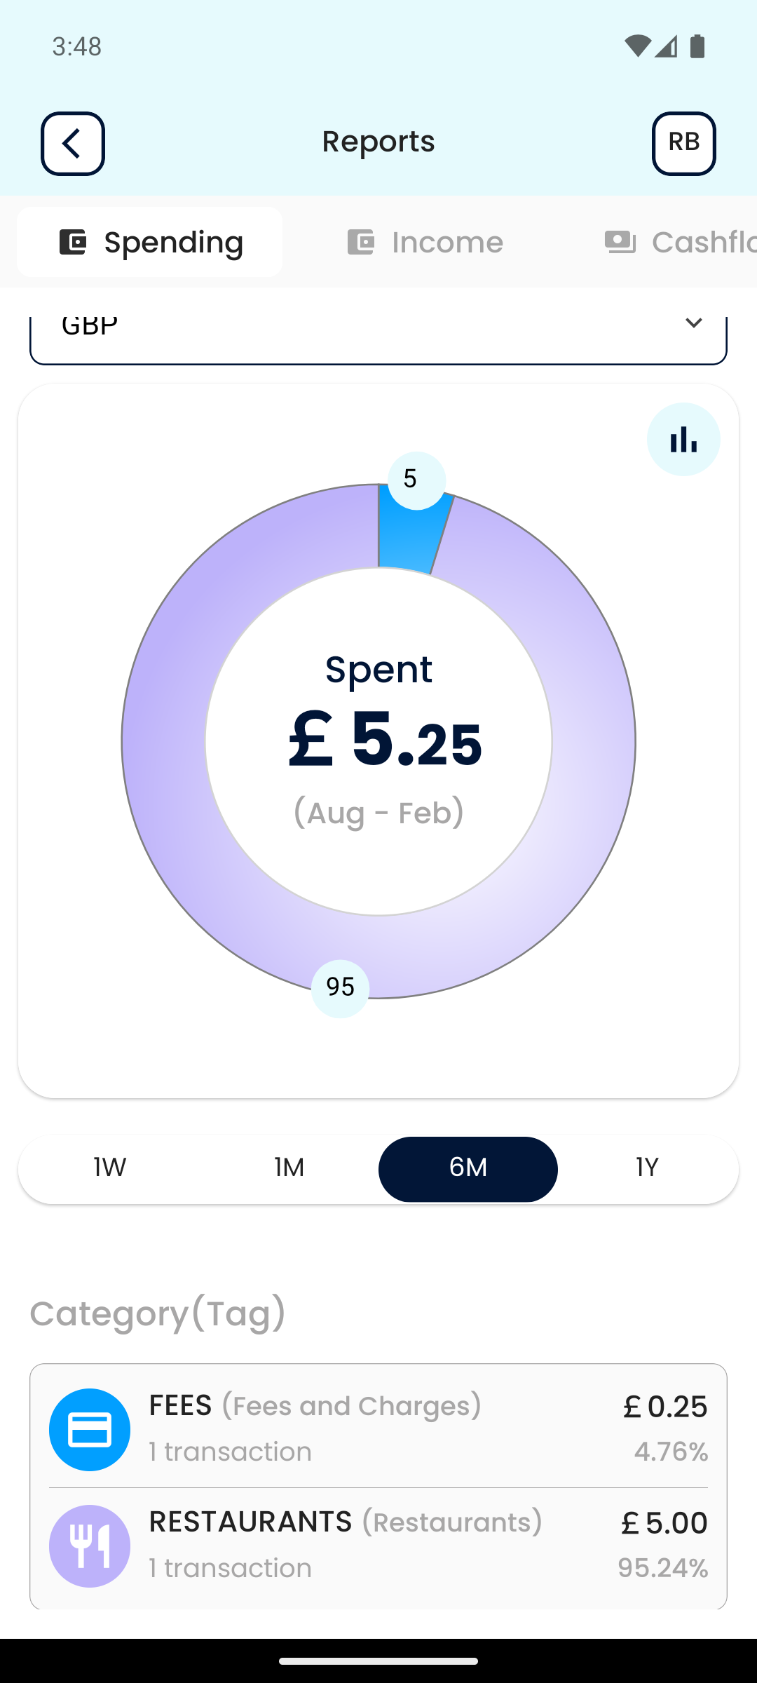Tap the back arrow button
Screen dimensions: 757x1683
click(x=73, y=144)
